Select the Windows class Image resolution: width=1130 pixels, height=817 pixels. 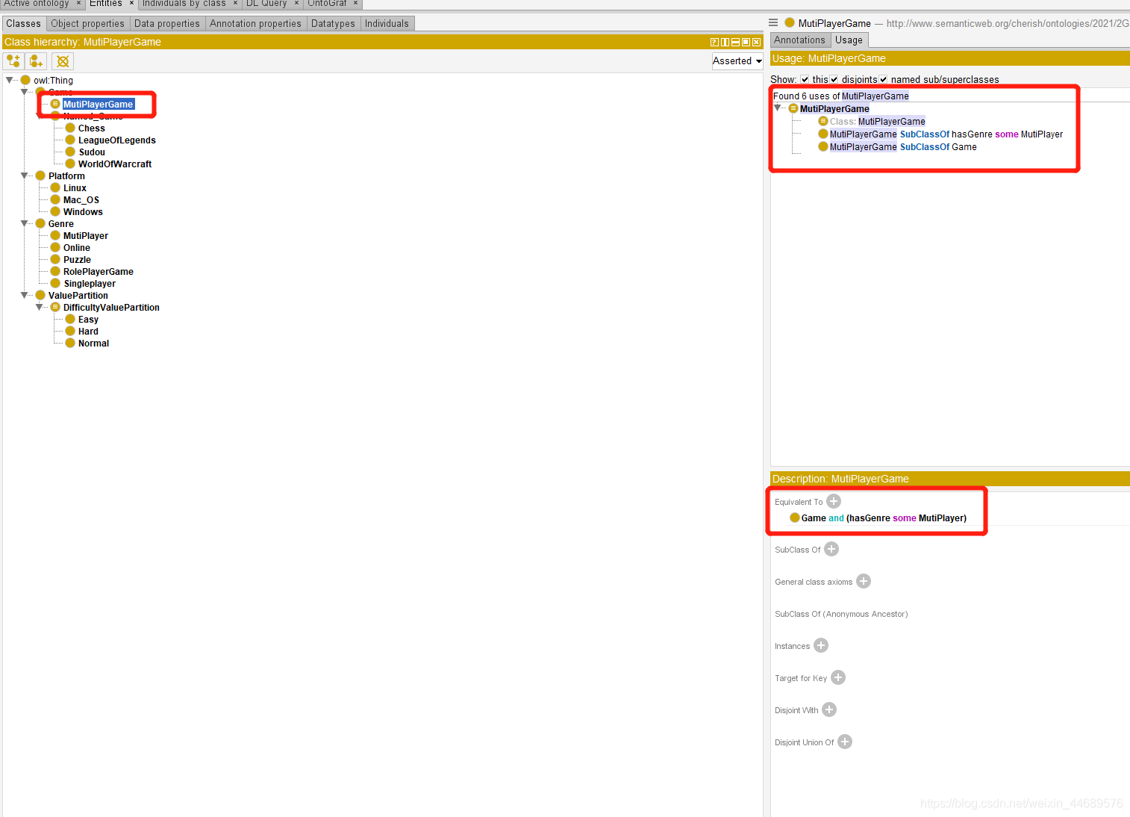(x=83, y=211)
